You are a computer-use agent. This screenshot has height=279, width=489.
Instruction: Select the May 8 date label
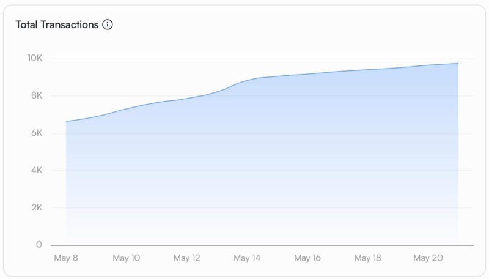click(x=66, y=258)
